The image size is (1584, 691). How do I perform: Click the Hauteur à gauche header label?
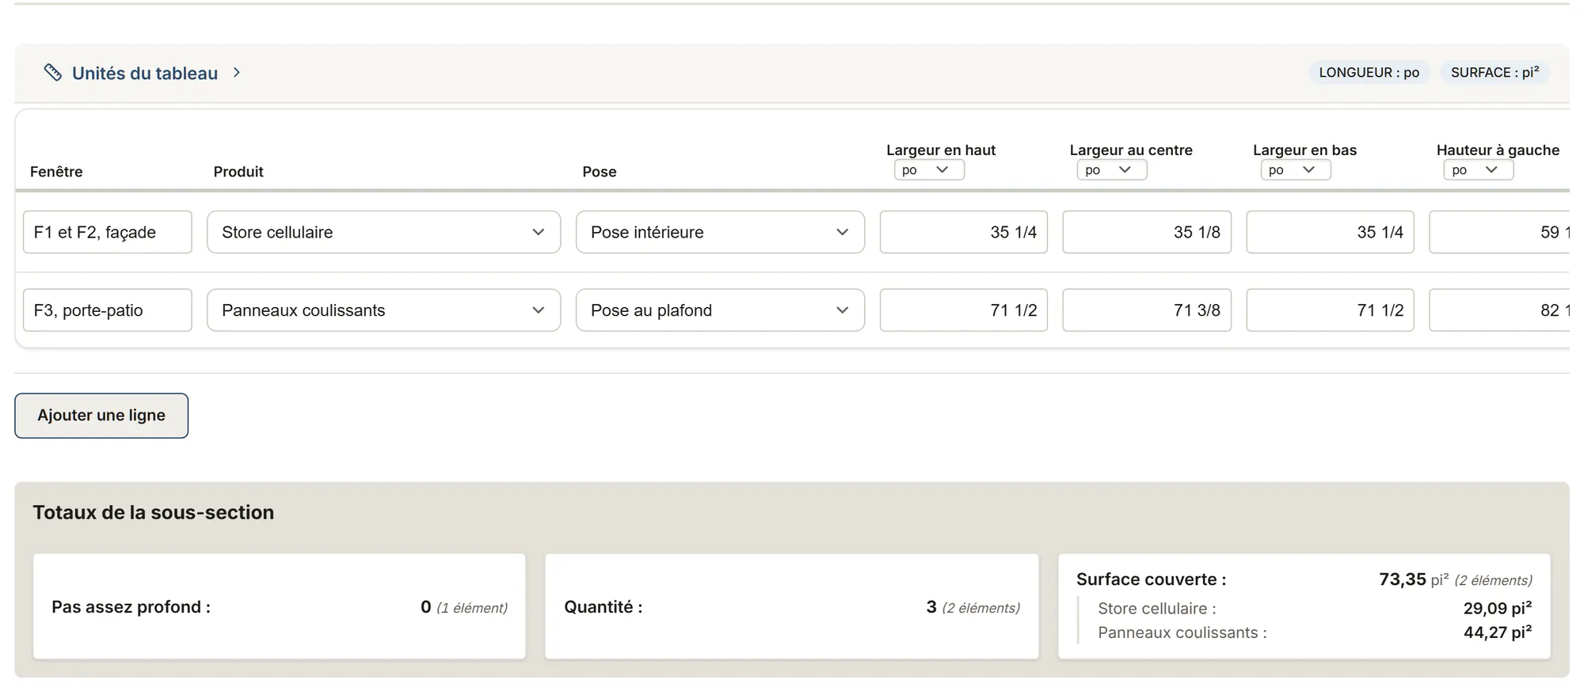pos(1498,150)
